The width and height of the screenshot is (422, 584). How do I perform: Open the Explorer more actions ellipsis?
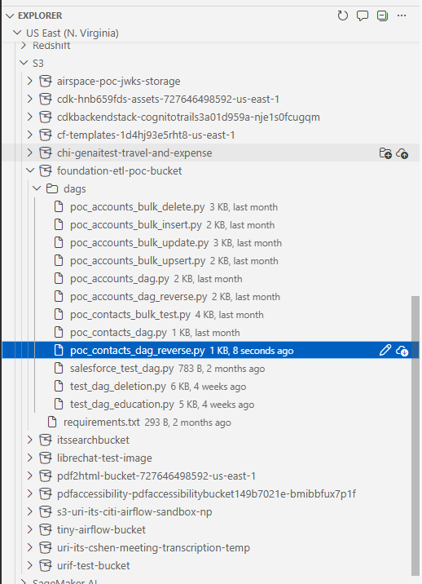click(402, 15)
